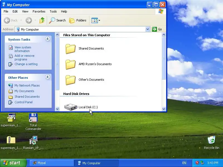Image resolution: width=223 pixels, height=167 pixels.
Task: Open My Network Places link
Action: (27, 85)
